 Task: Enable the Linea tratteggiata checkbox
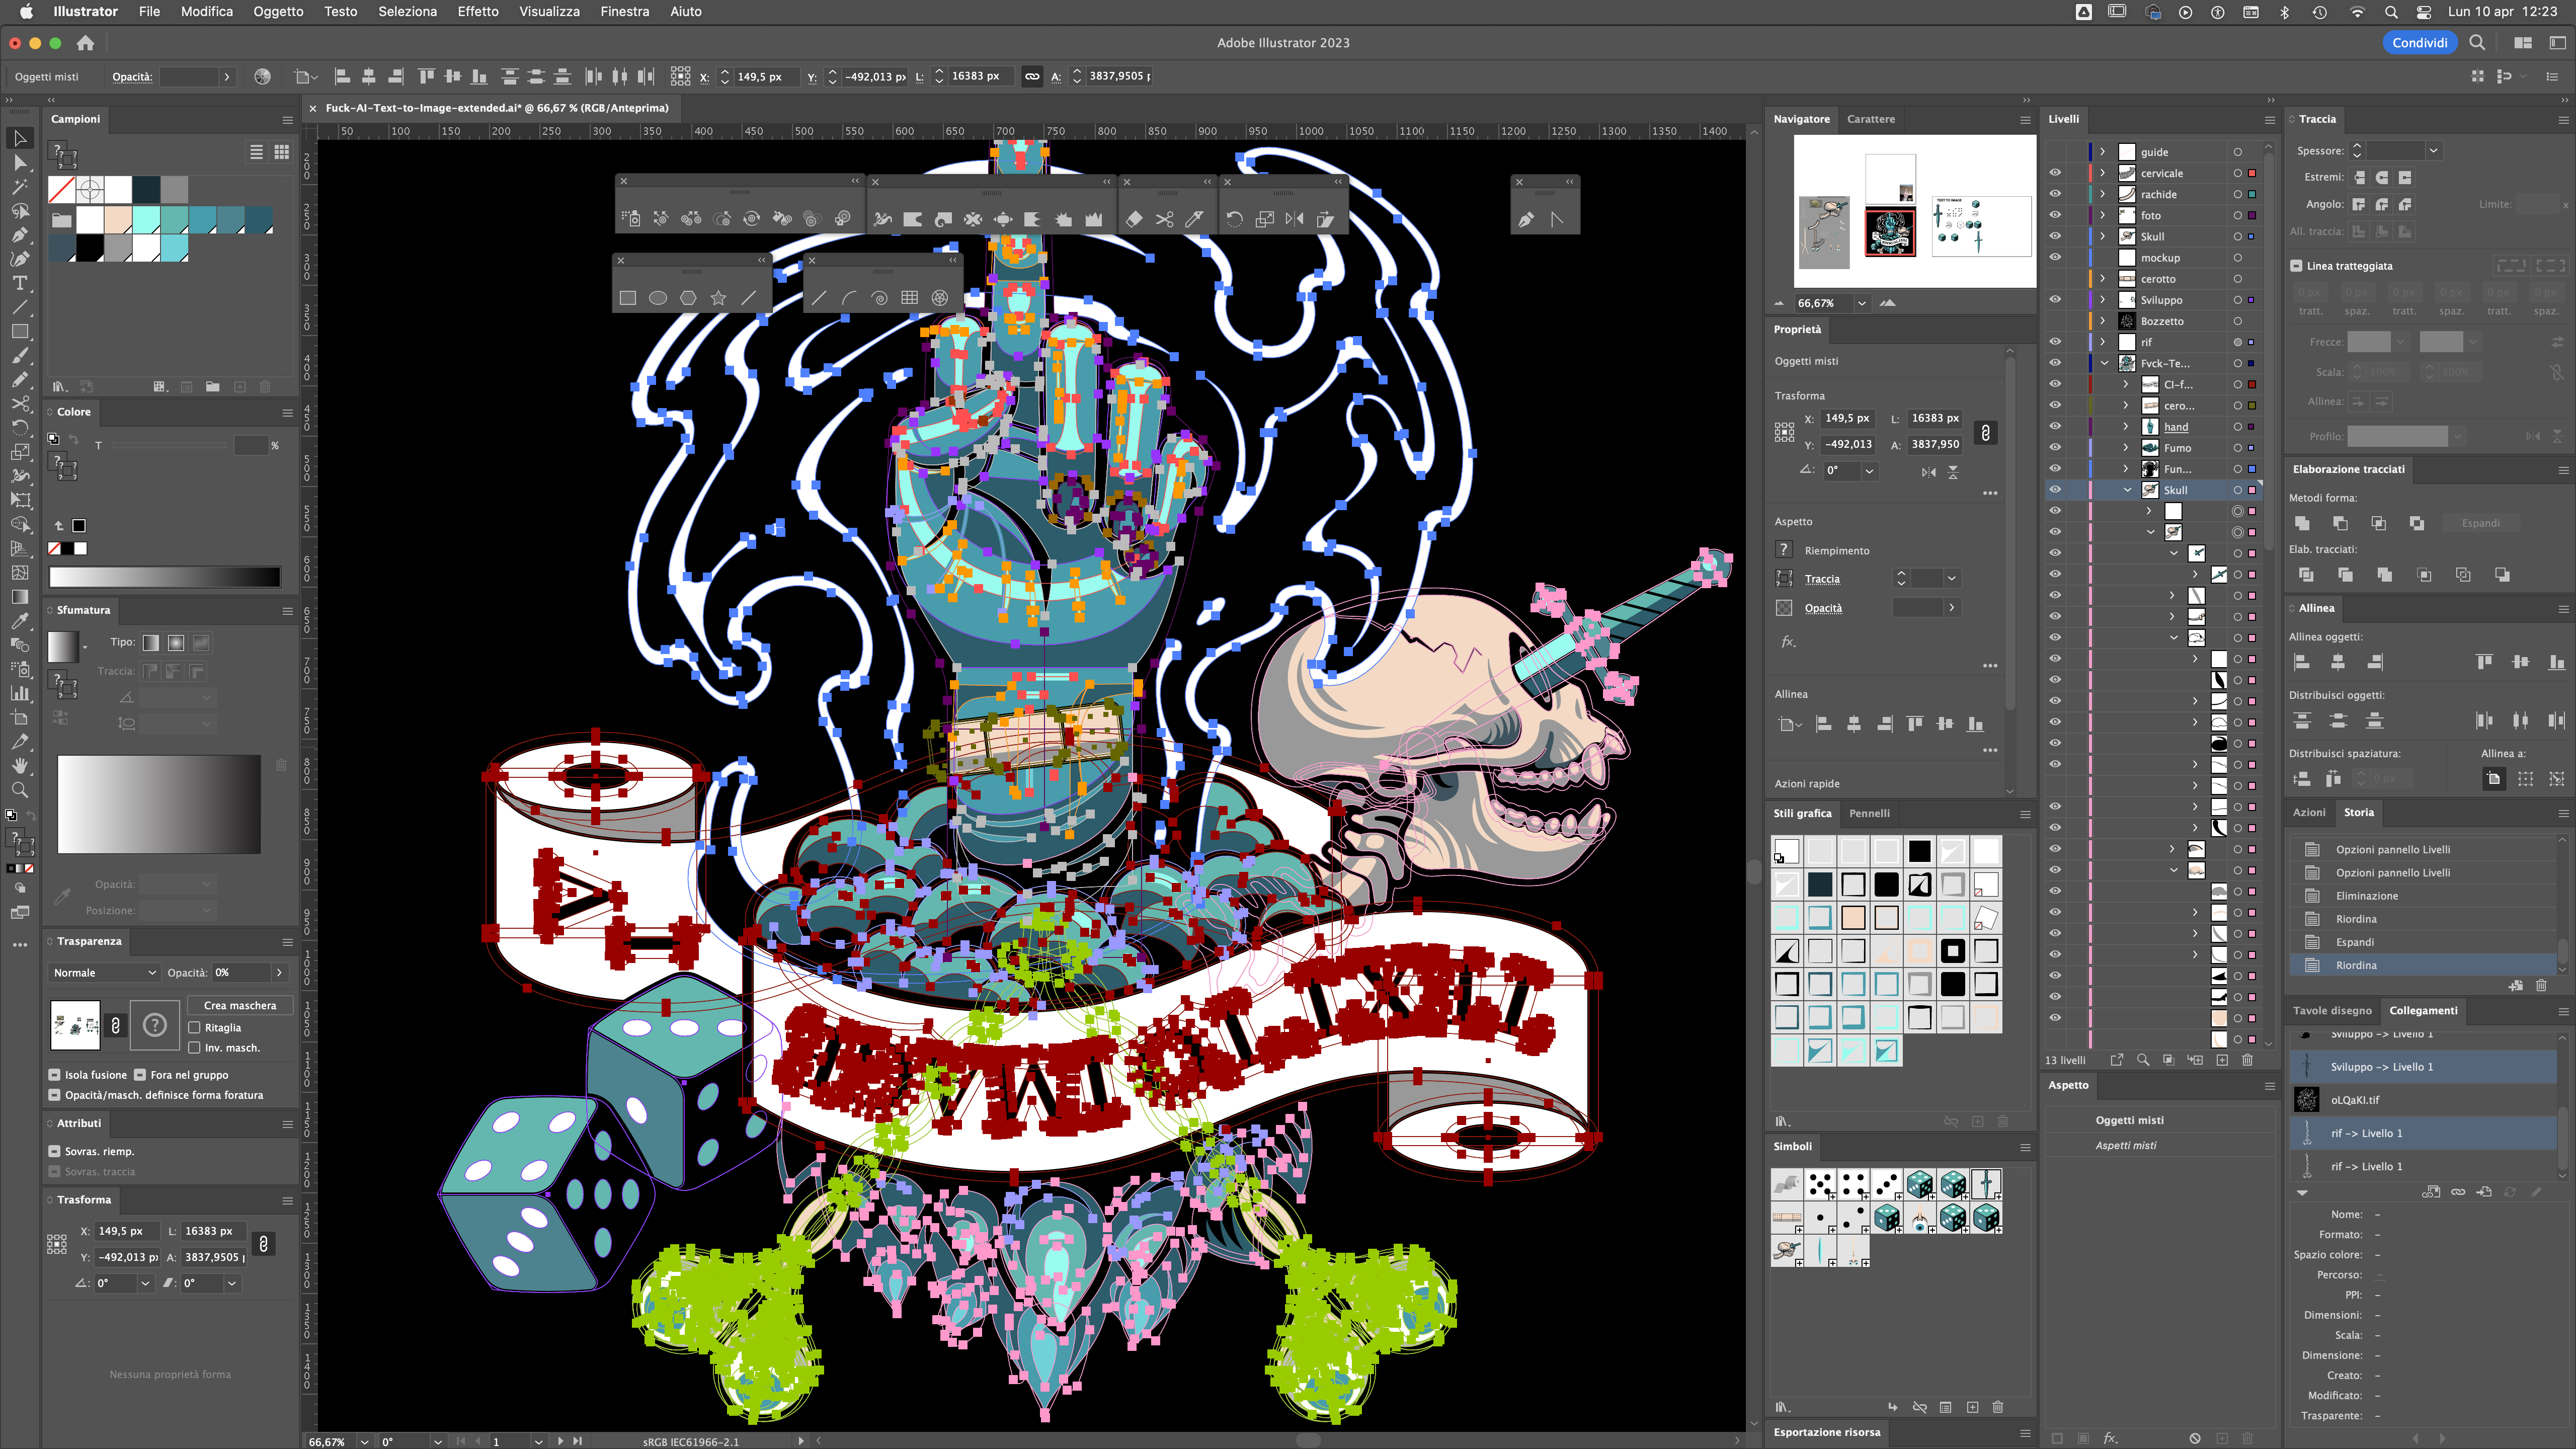click(2296, 266)
